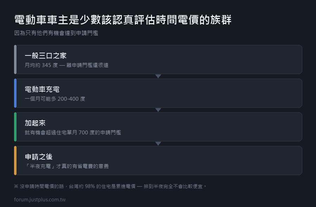Click the main title about 電動車車主
Viewport: 316px width, 207px height.
[123, 20]
